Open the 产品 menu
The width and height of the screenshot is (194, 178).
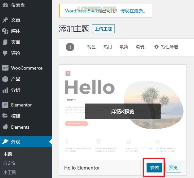point(26,79)
